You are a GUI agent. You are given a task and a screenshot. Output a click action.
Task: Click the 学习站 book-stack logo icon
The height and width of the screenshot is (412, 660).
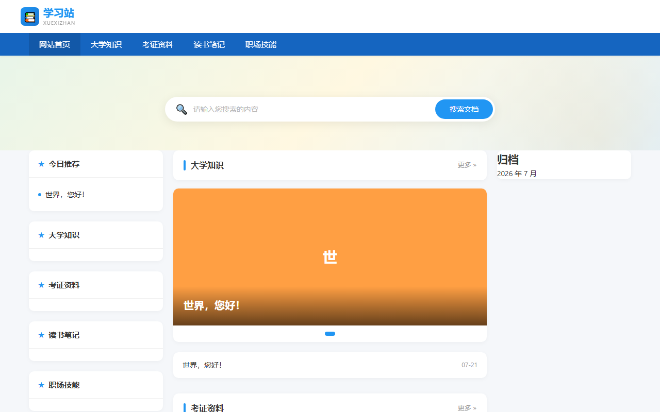point(30,16)
